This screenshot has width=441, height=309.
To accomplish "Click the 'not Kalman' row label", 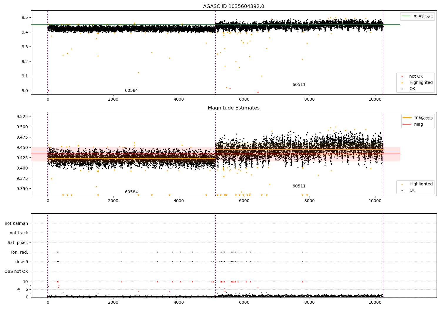I will pos(16,224).
